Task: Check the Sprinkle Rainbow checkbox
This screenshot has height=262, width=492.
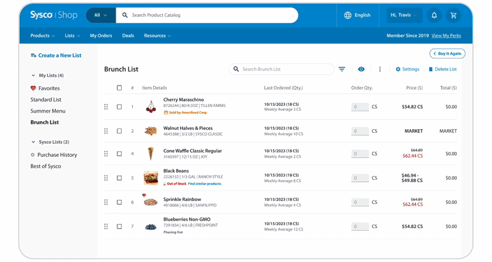Action: click(119, 202)
